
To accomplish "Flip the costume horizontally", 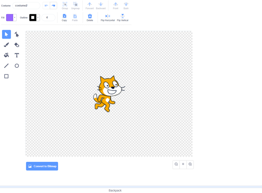I will click(108, 18).
